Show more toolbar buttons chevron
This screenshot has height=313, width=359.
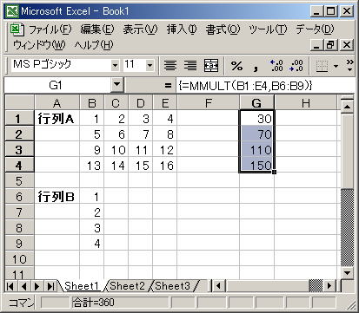[350, 66]
